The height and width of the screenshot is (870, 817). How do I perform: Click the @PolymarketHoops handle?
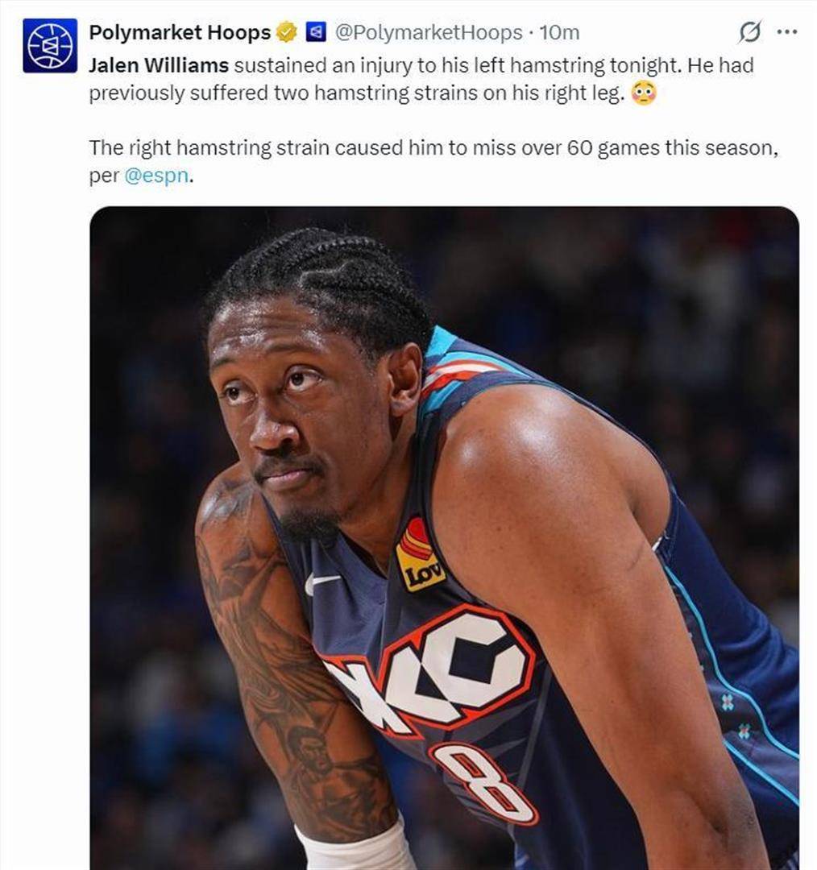click(429, 33)
